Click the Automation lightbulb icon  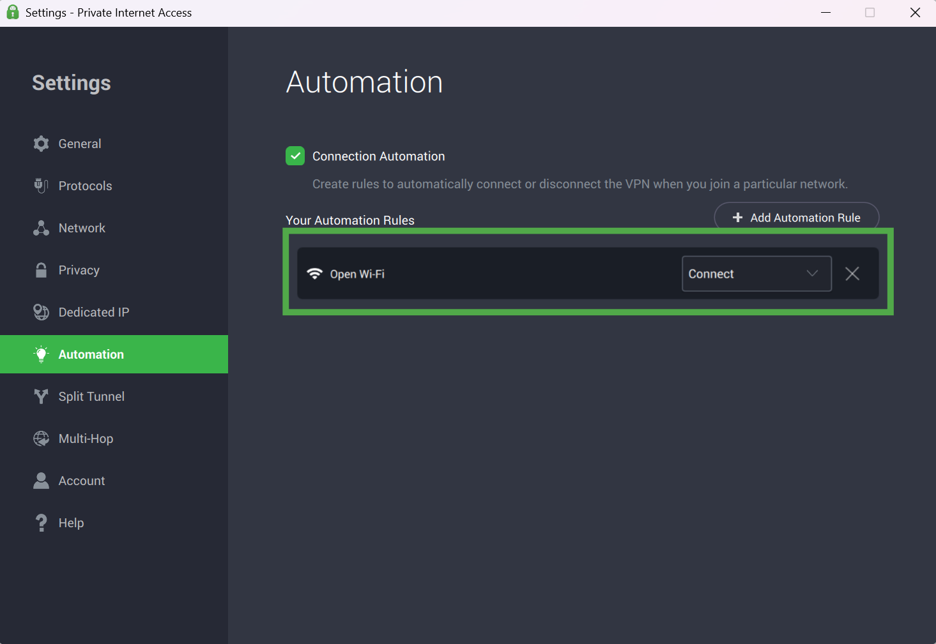[x=41, y=354]
